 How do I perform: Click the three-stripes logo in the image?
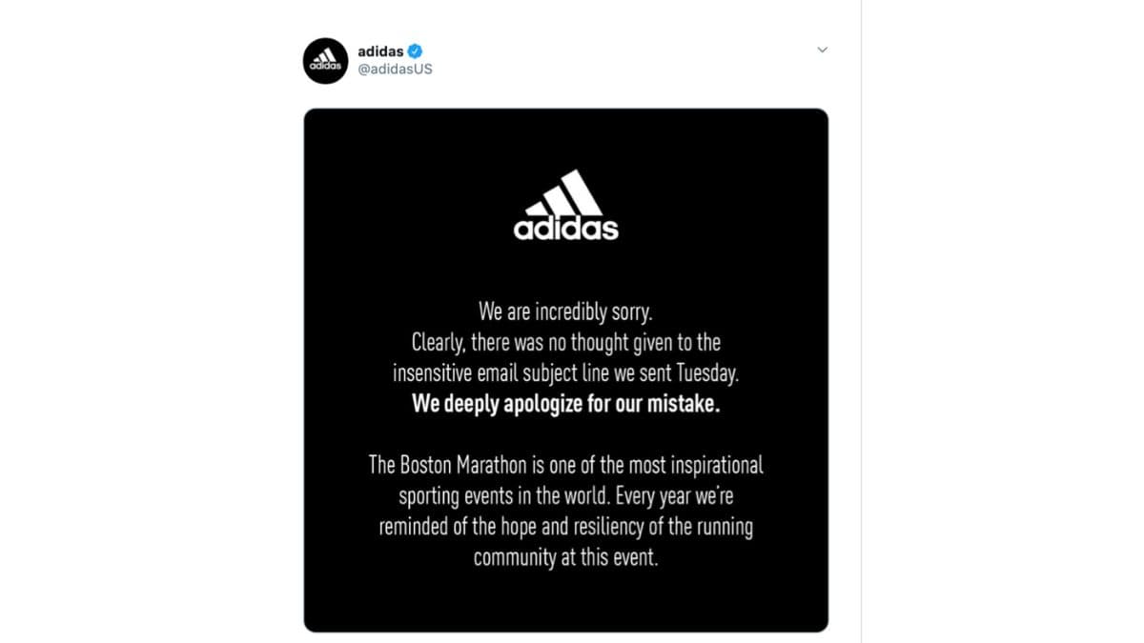[565, 193]
